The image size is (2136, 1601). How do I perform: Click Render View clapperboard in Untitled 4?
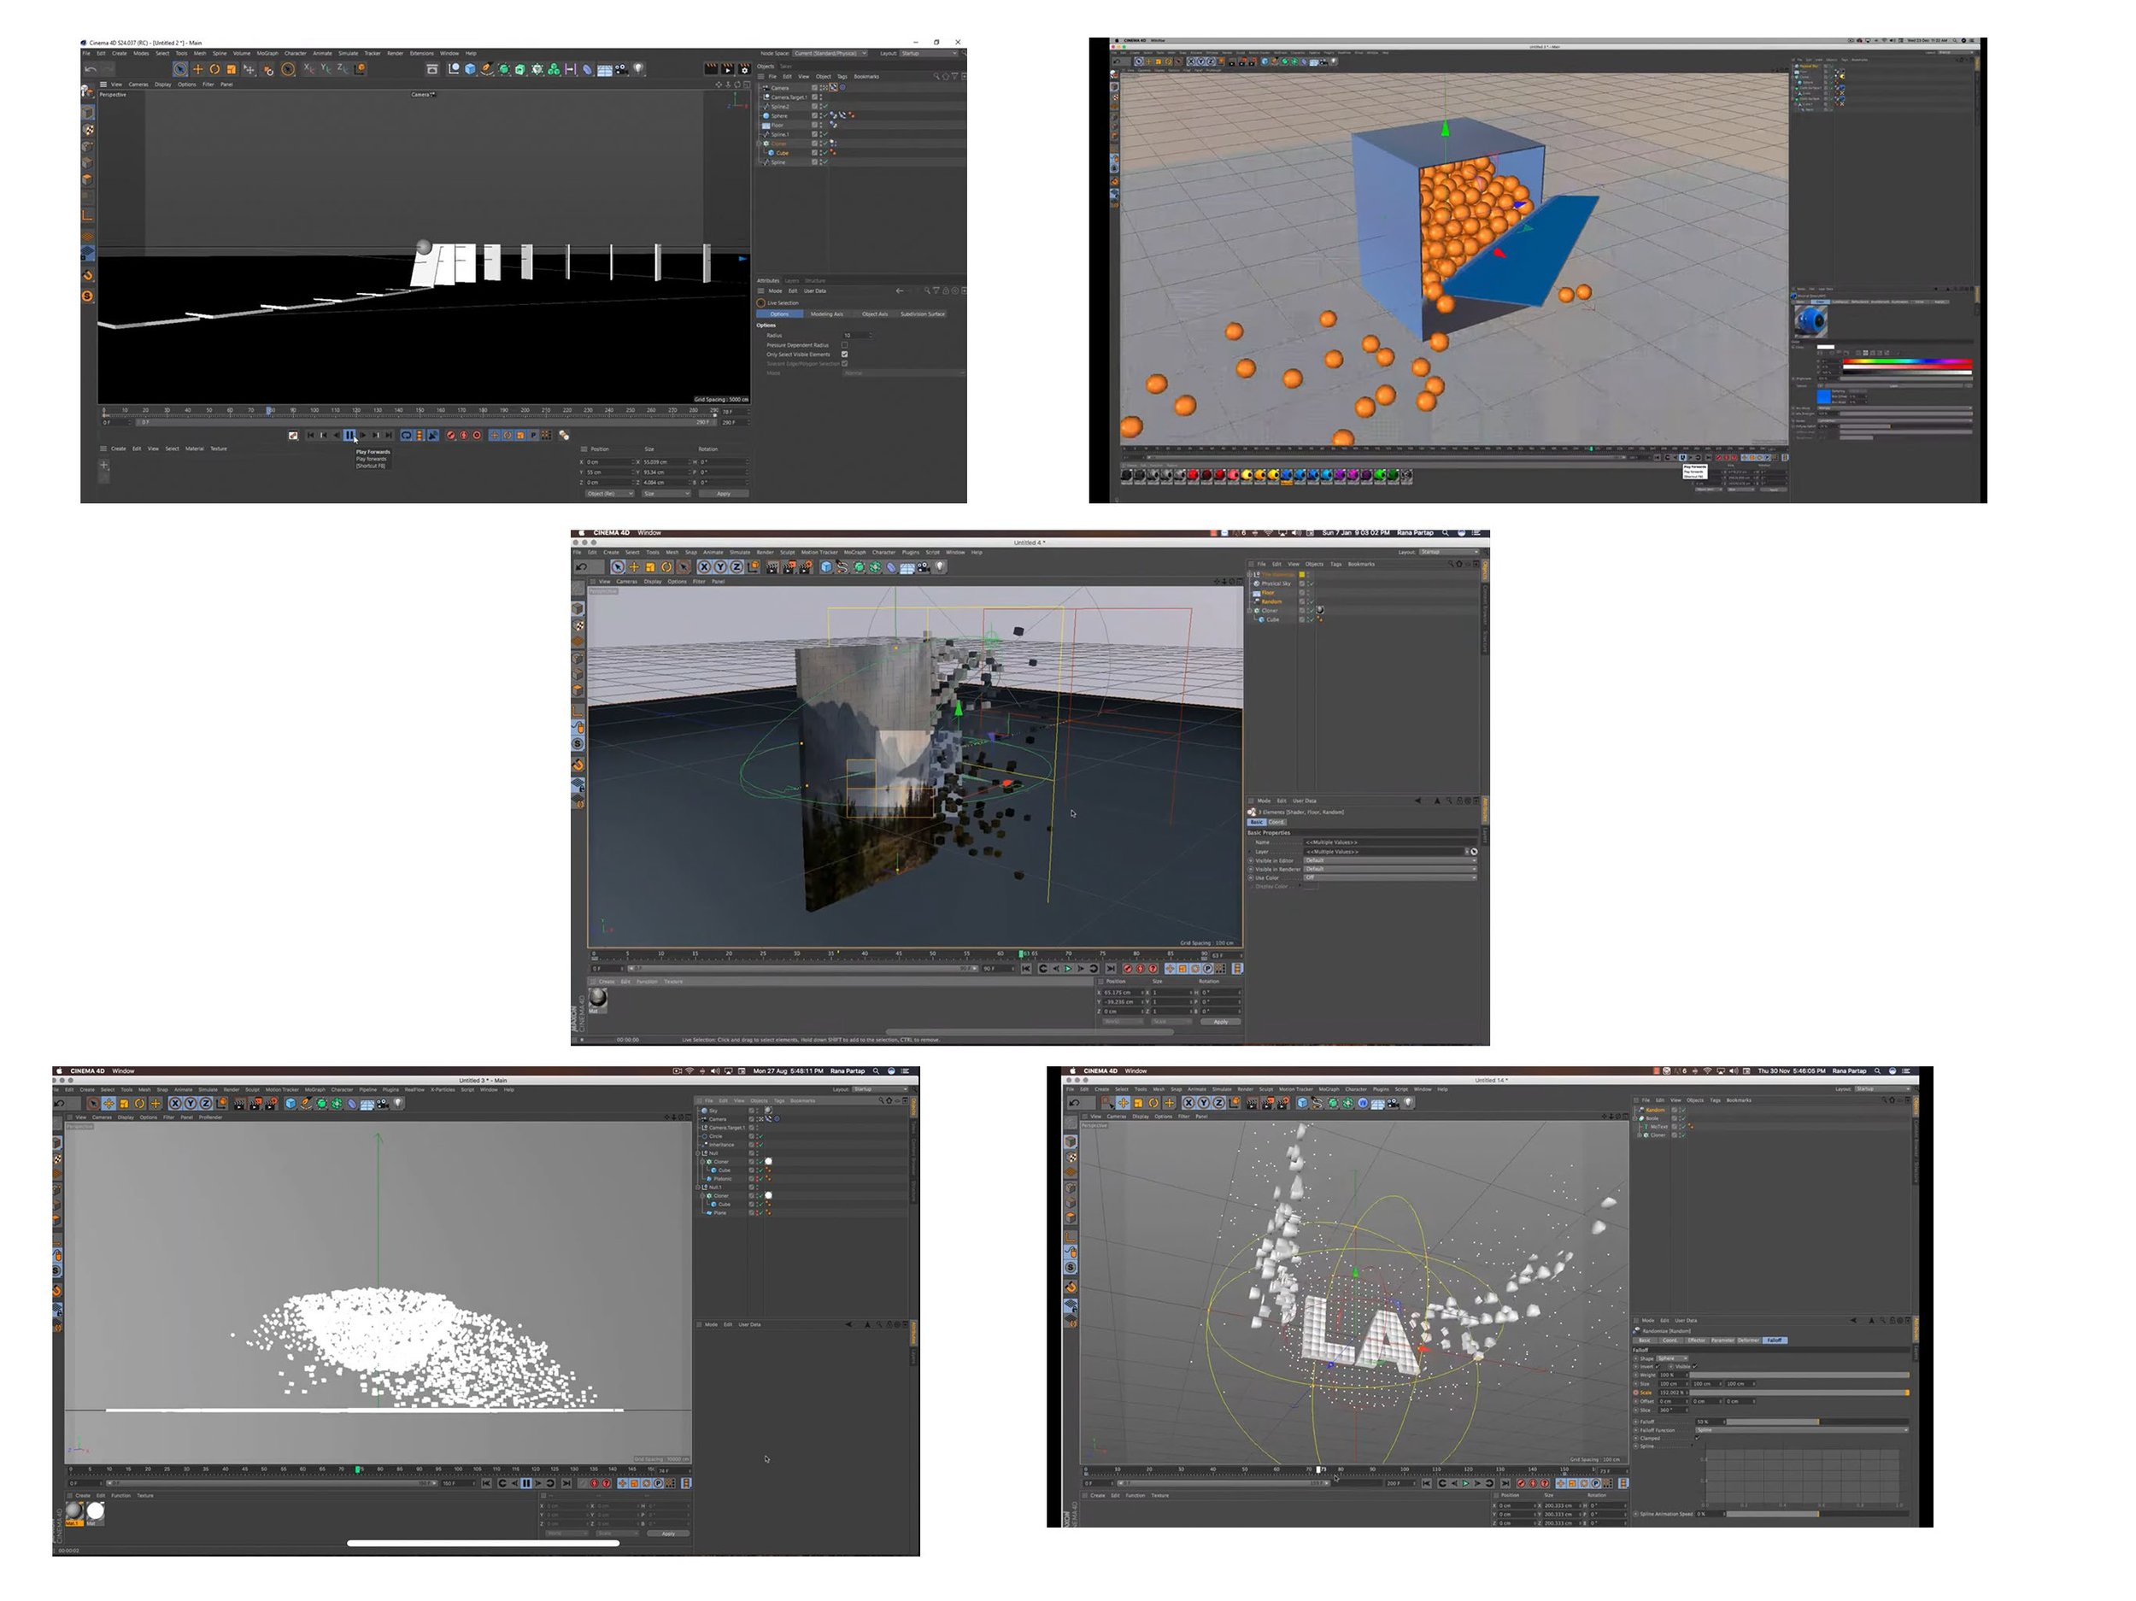tap(772, 566)
